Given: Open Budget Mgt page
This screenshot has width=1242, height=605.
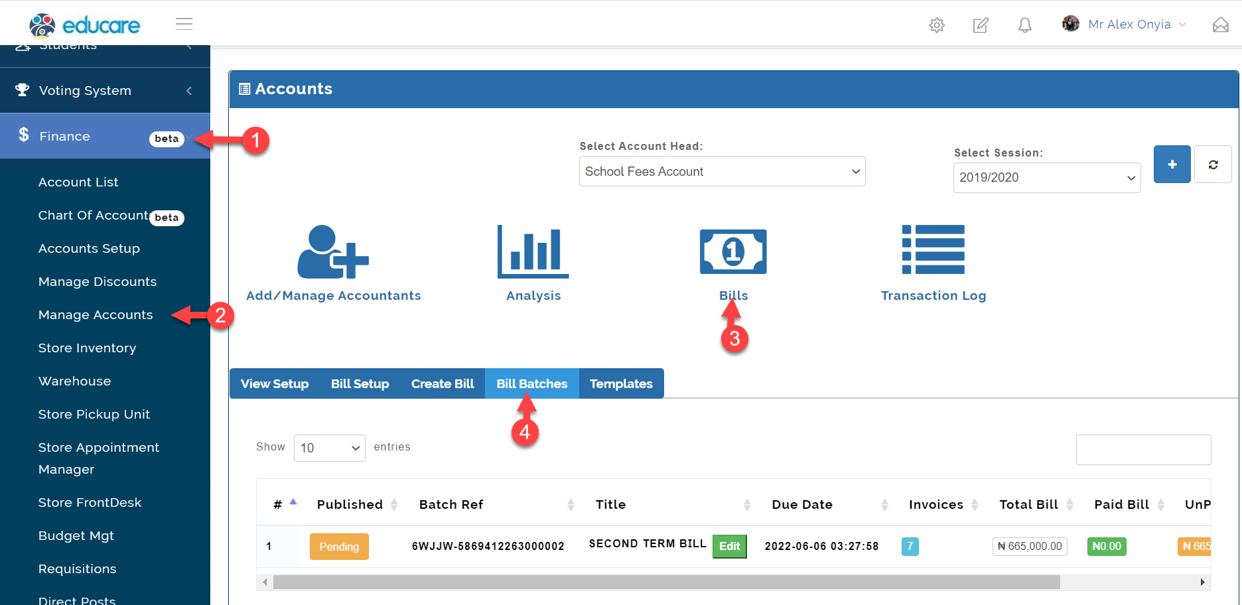Looking at the screenshot, I should pos(76,535).
